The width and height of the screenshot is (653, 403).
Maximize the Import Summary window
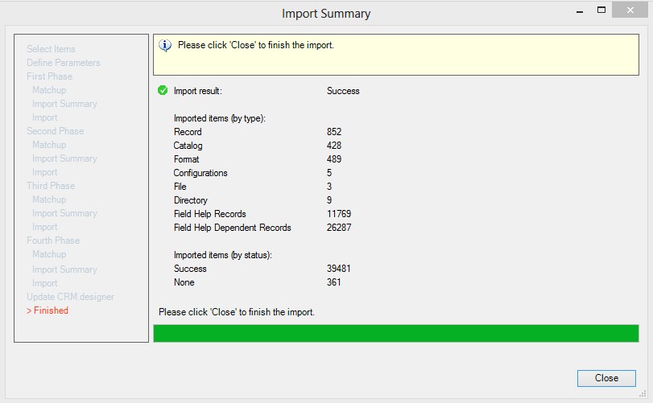point(601,11)
